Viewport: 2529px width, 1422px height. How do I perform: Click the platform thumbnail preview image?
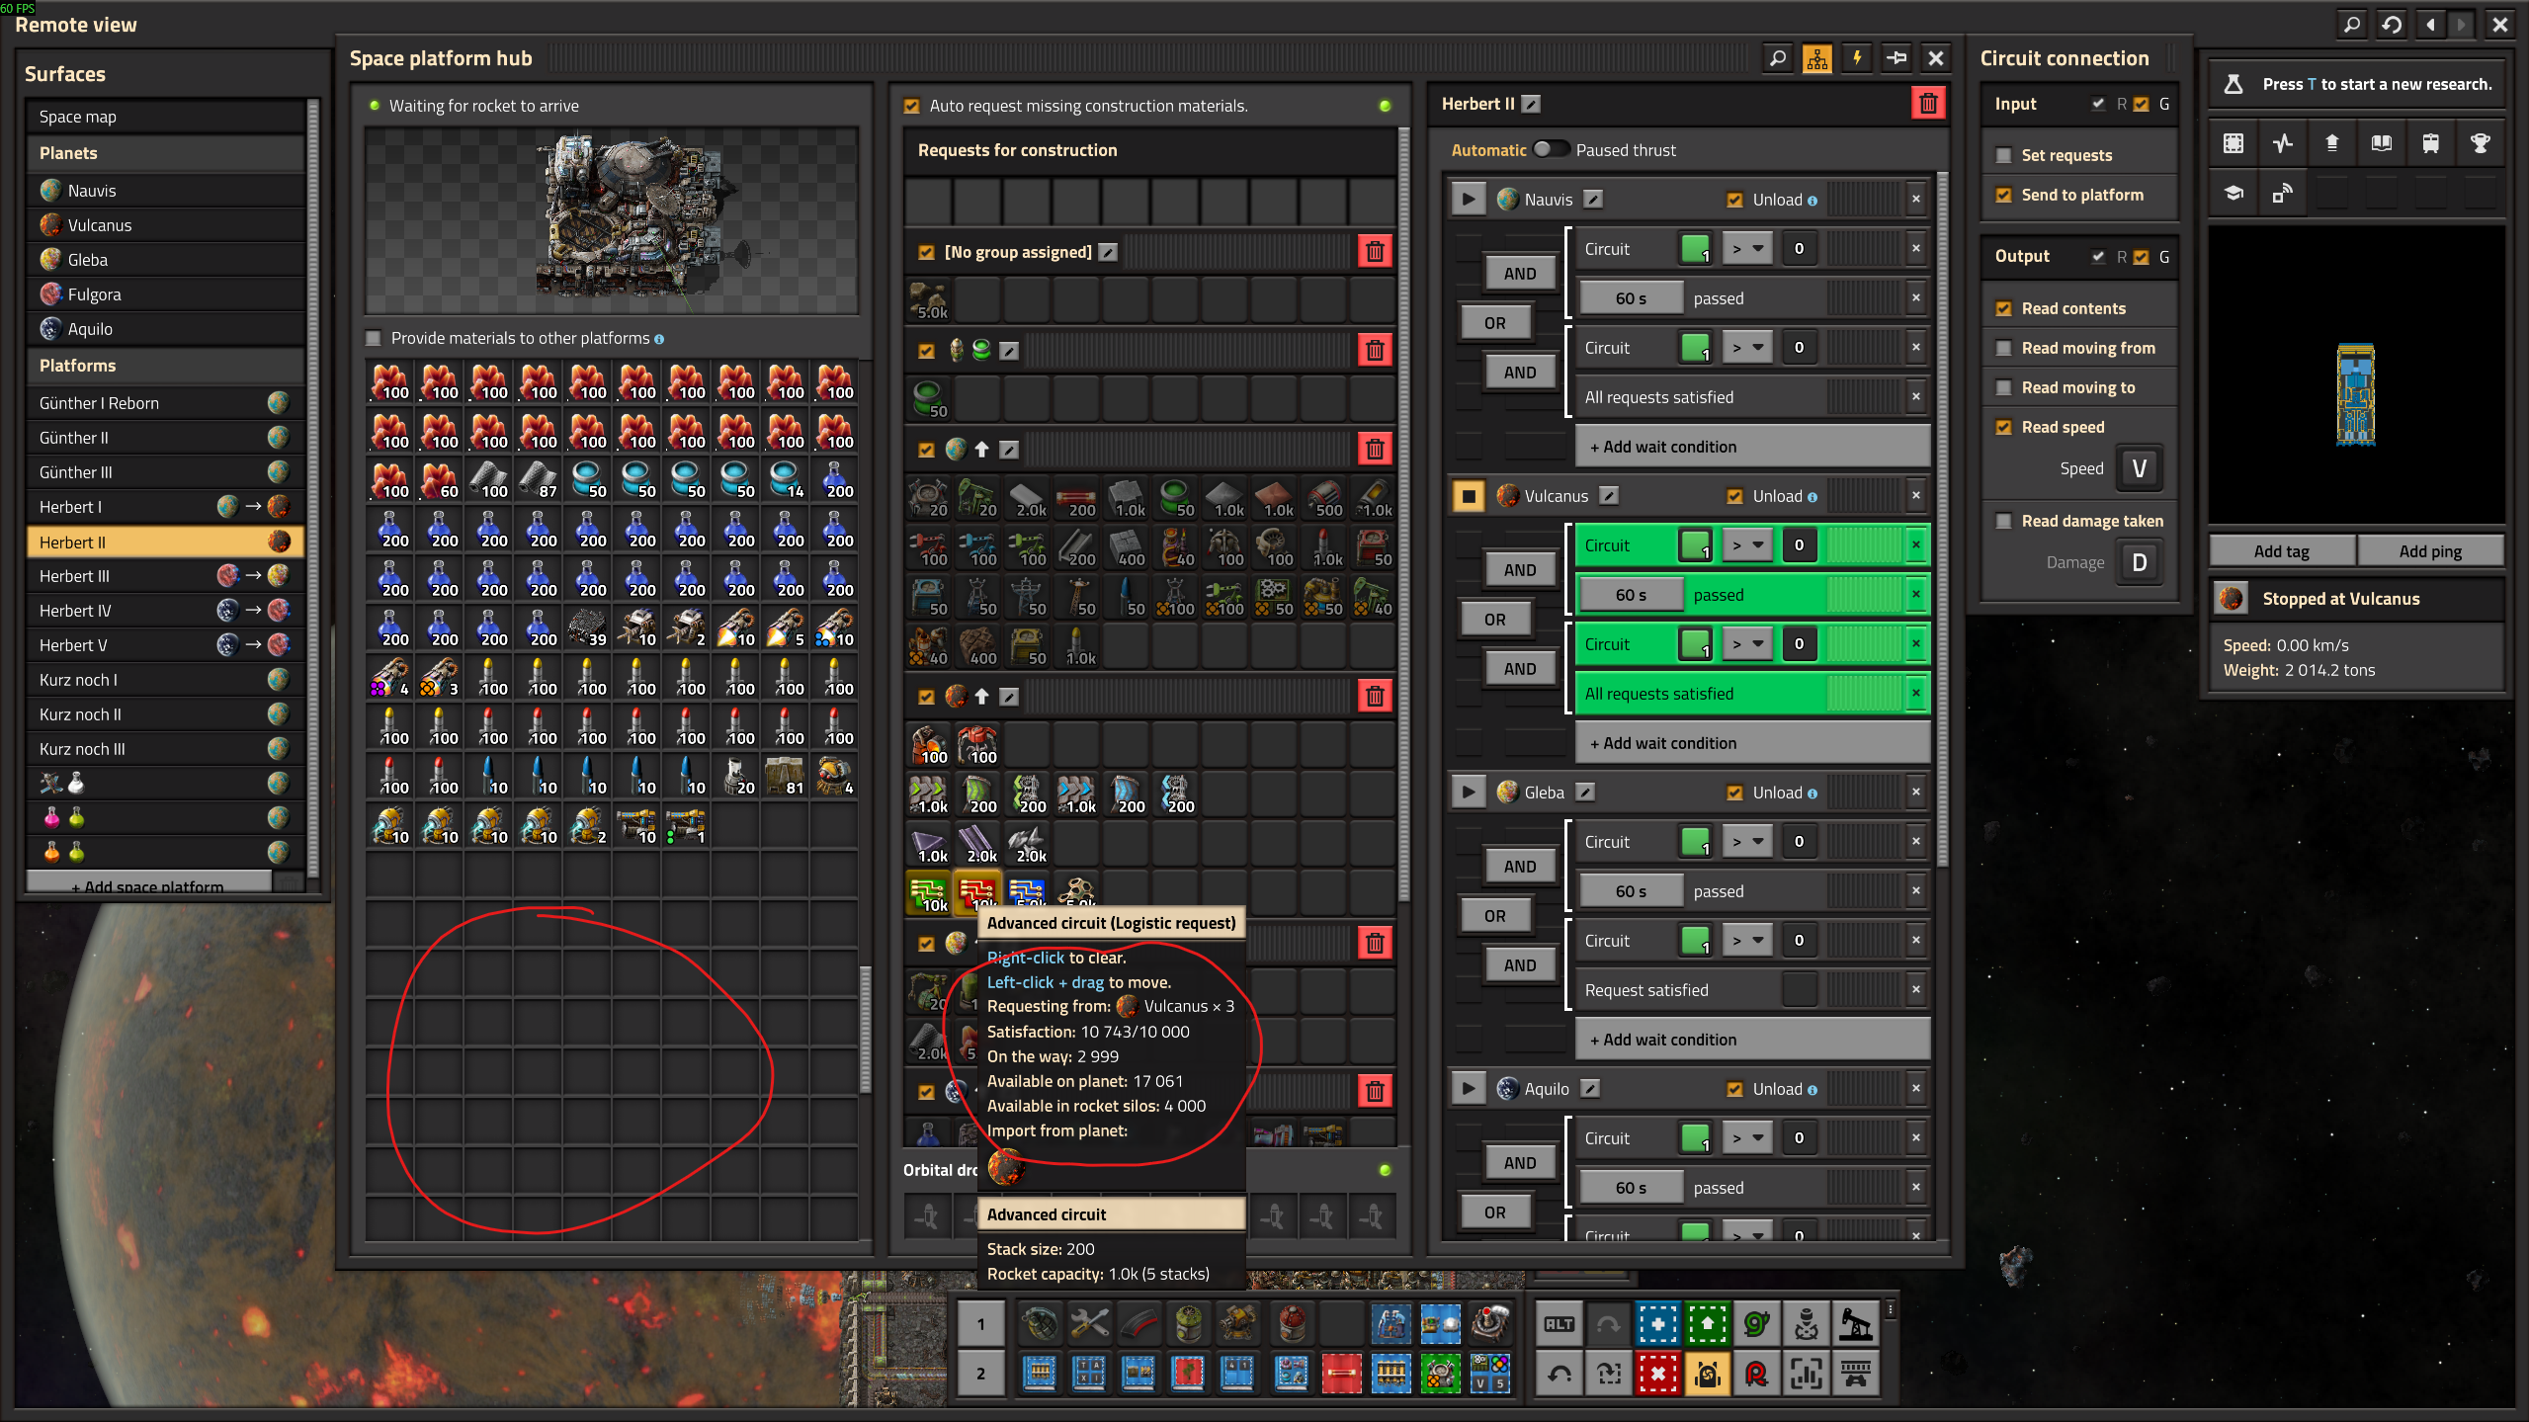tap(612, 220)
